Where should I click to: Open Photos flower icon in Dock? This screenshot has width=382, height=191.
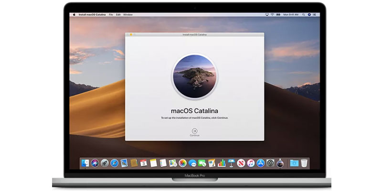pos(182,163)
